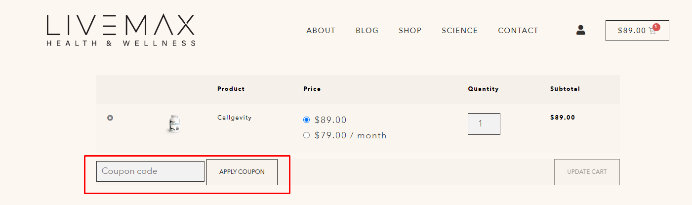Go to the About page
Image resolution: width=692 pixels, height=205 pixels.
point(321,31)
